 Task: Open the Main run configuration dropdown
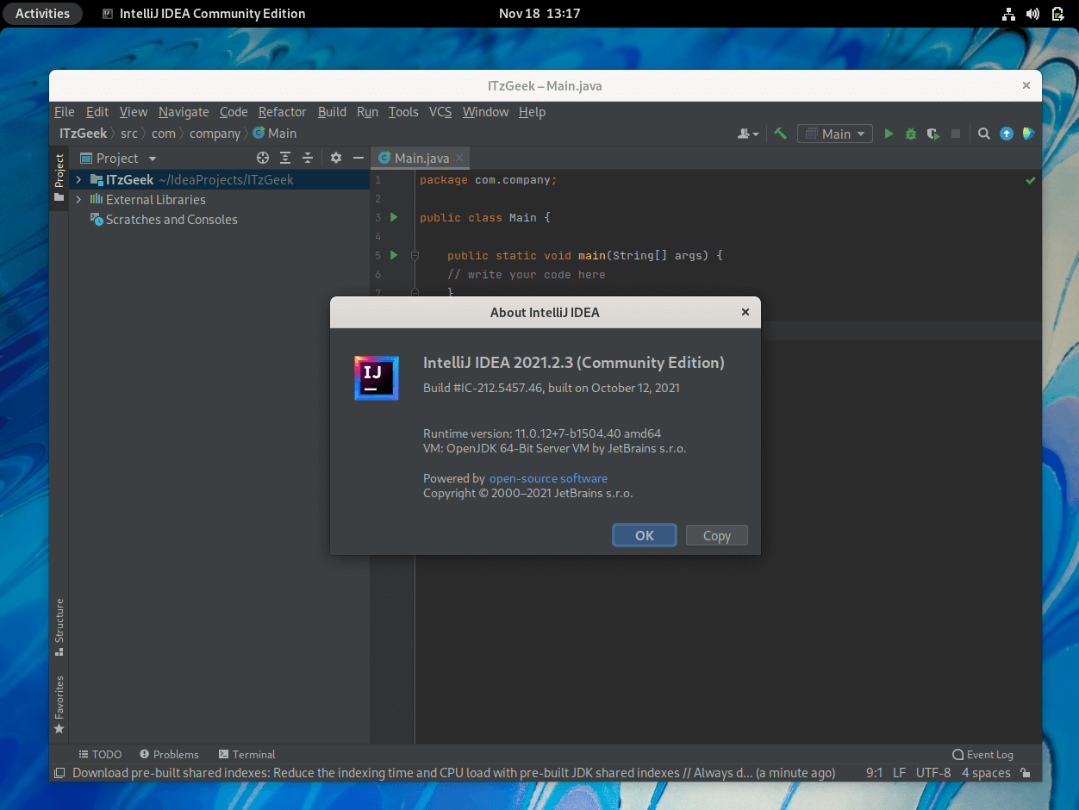tap(834, 134)
